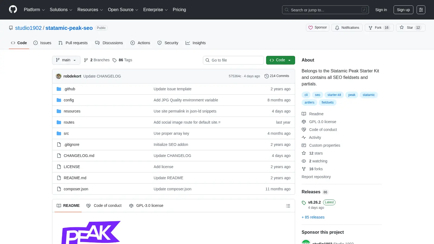
Task: Switch to the Security tab
Action: 168,43
